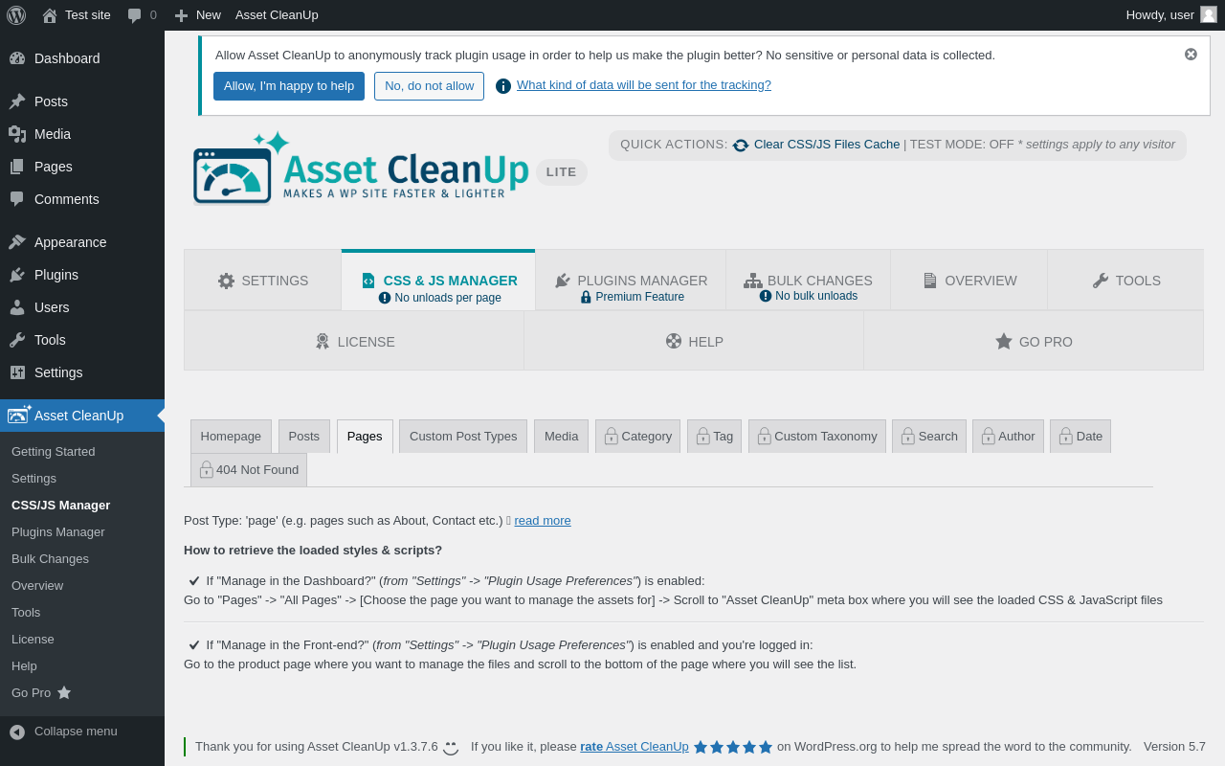1225x766 pixels.
Task: Click the Tools wrench icon in sidebar
Action: pos(17,340)
